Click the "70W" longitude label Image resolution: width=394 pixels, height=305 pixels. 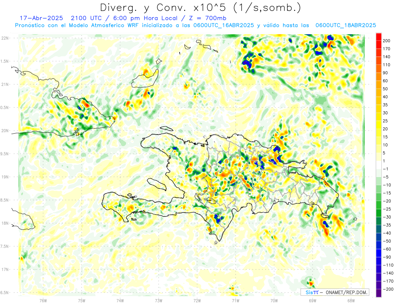pos(274,300)
